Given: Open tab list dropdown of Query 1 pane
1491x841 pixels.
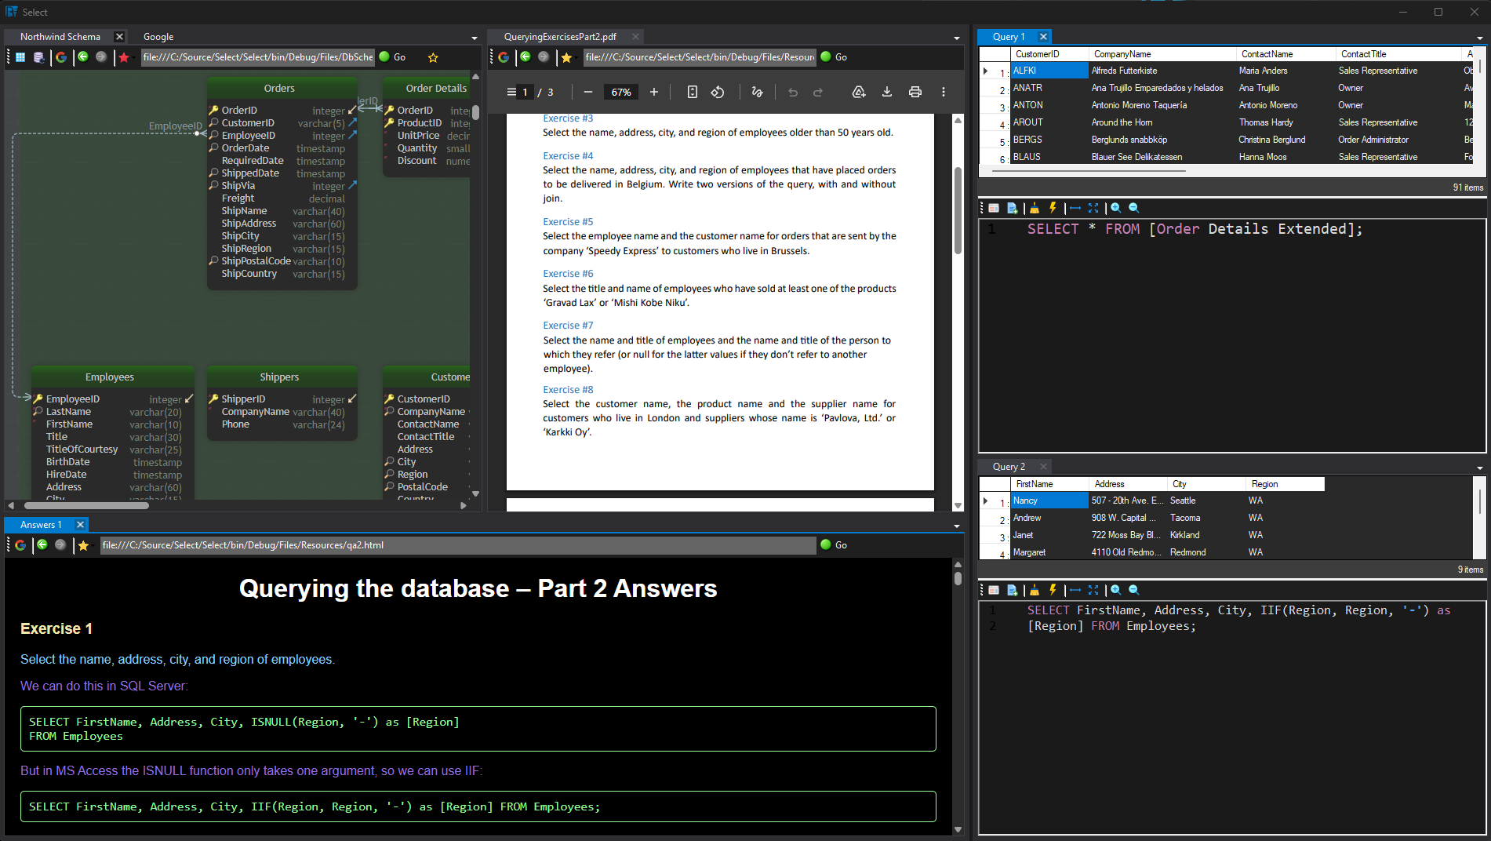Looking at the screenshot, I should click(x=1480, y=38).
